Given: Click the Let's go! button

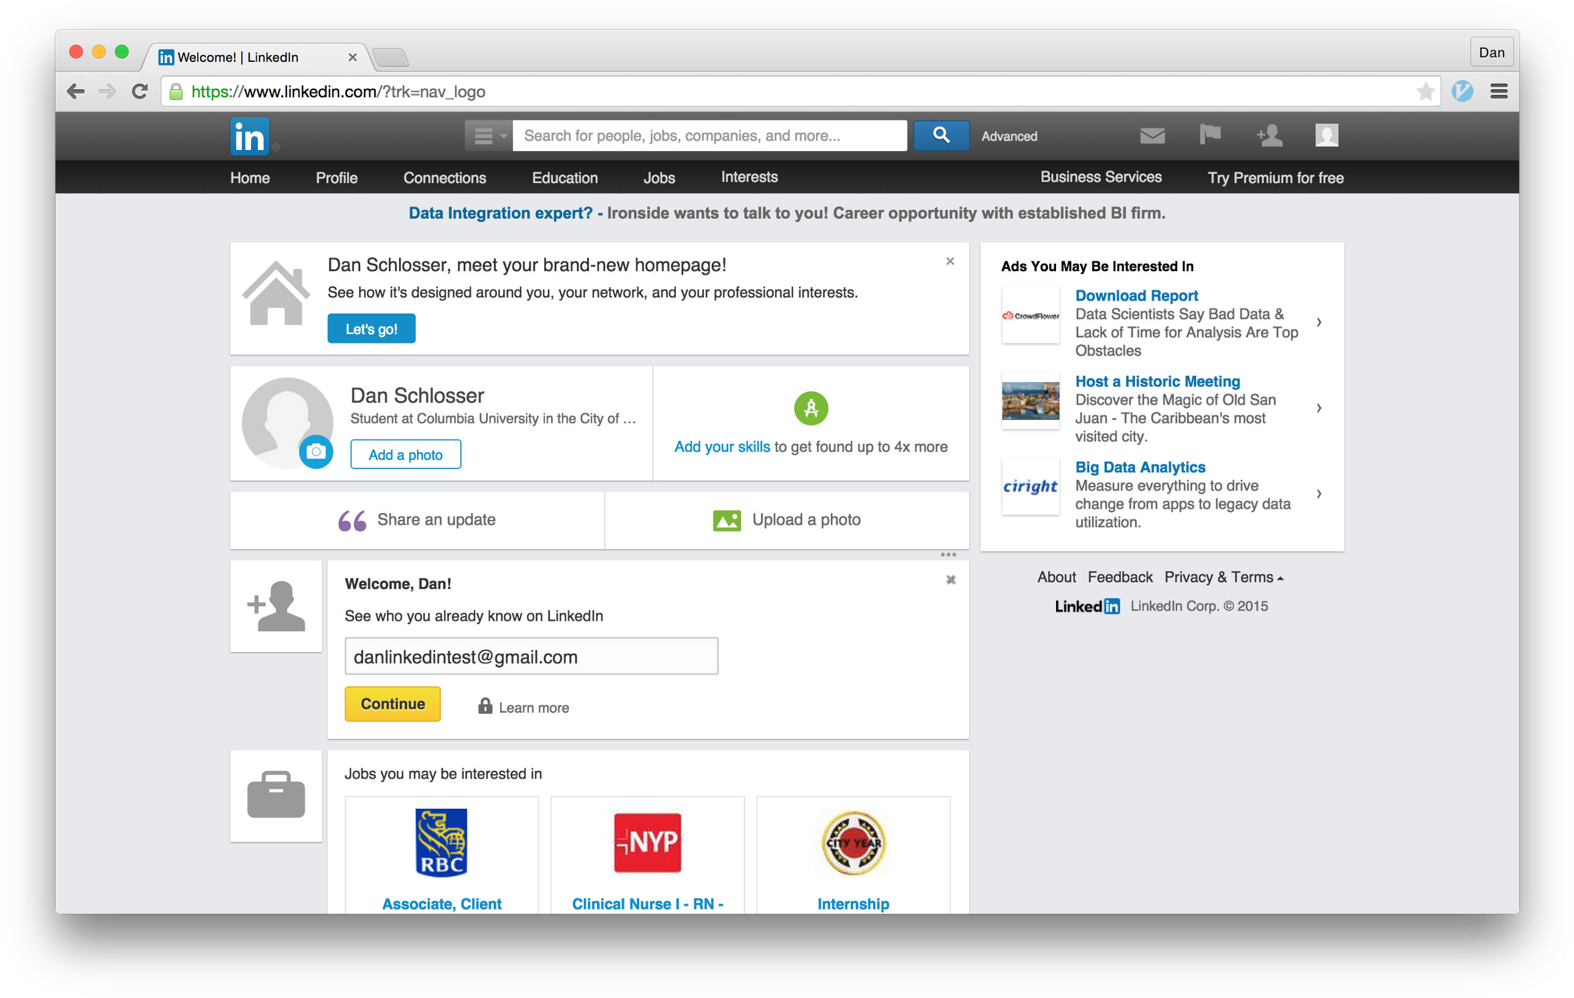Looking at the screenshot, I should coord(370,329).
